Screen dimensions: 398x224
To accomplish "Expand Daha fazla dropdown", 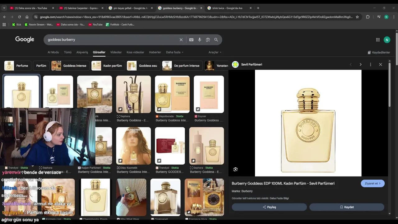I will pos(175,52).
